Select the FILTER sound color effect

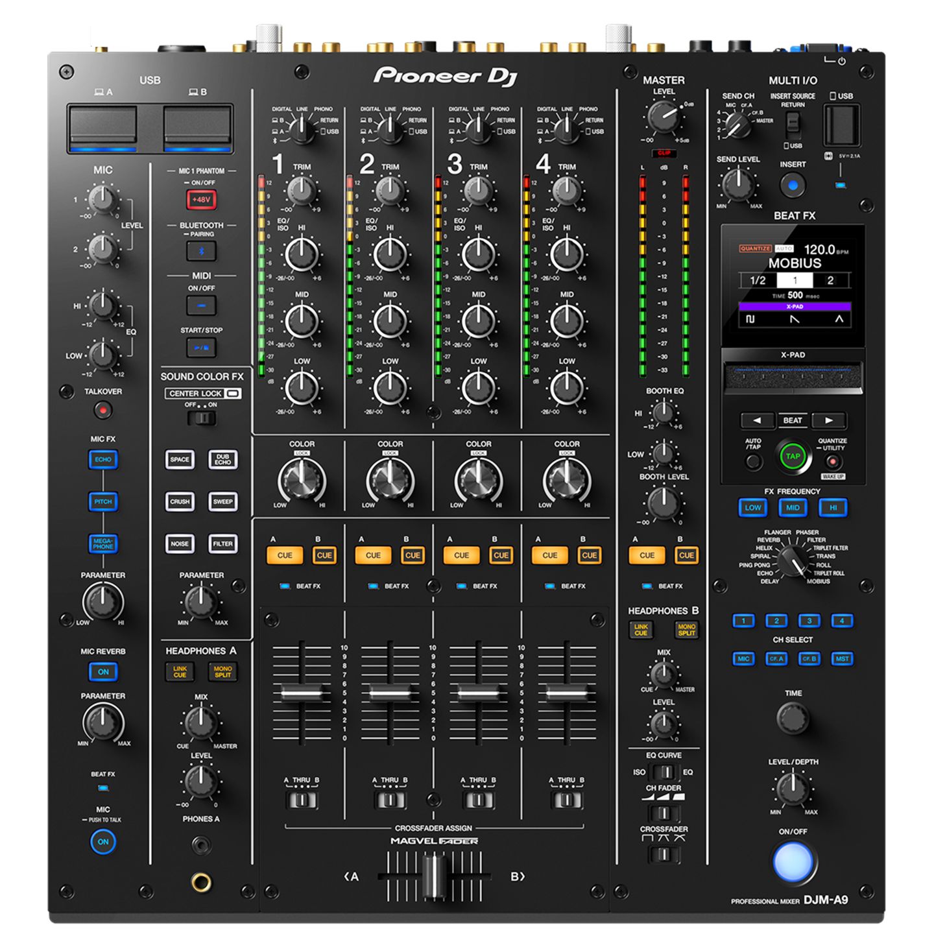click(x=223, y=544)
